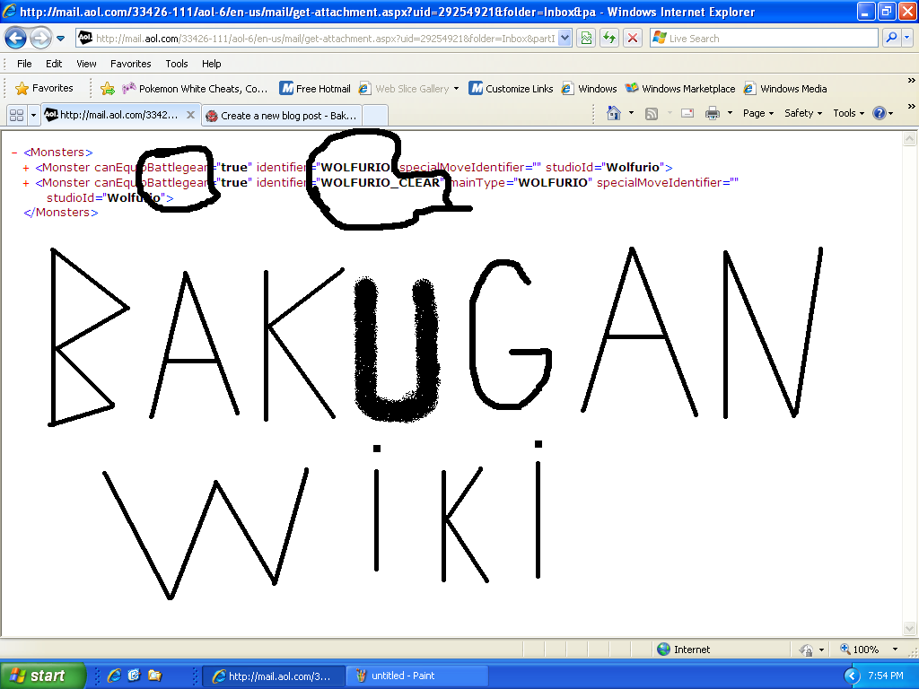919x689 pixels.
Task: Open the zoom level 100% dropdown
Action: pos(895,650)
